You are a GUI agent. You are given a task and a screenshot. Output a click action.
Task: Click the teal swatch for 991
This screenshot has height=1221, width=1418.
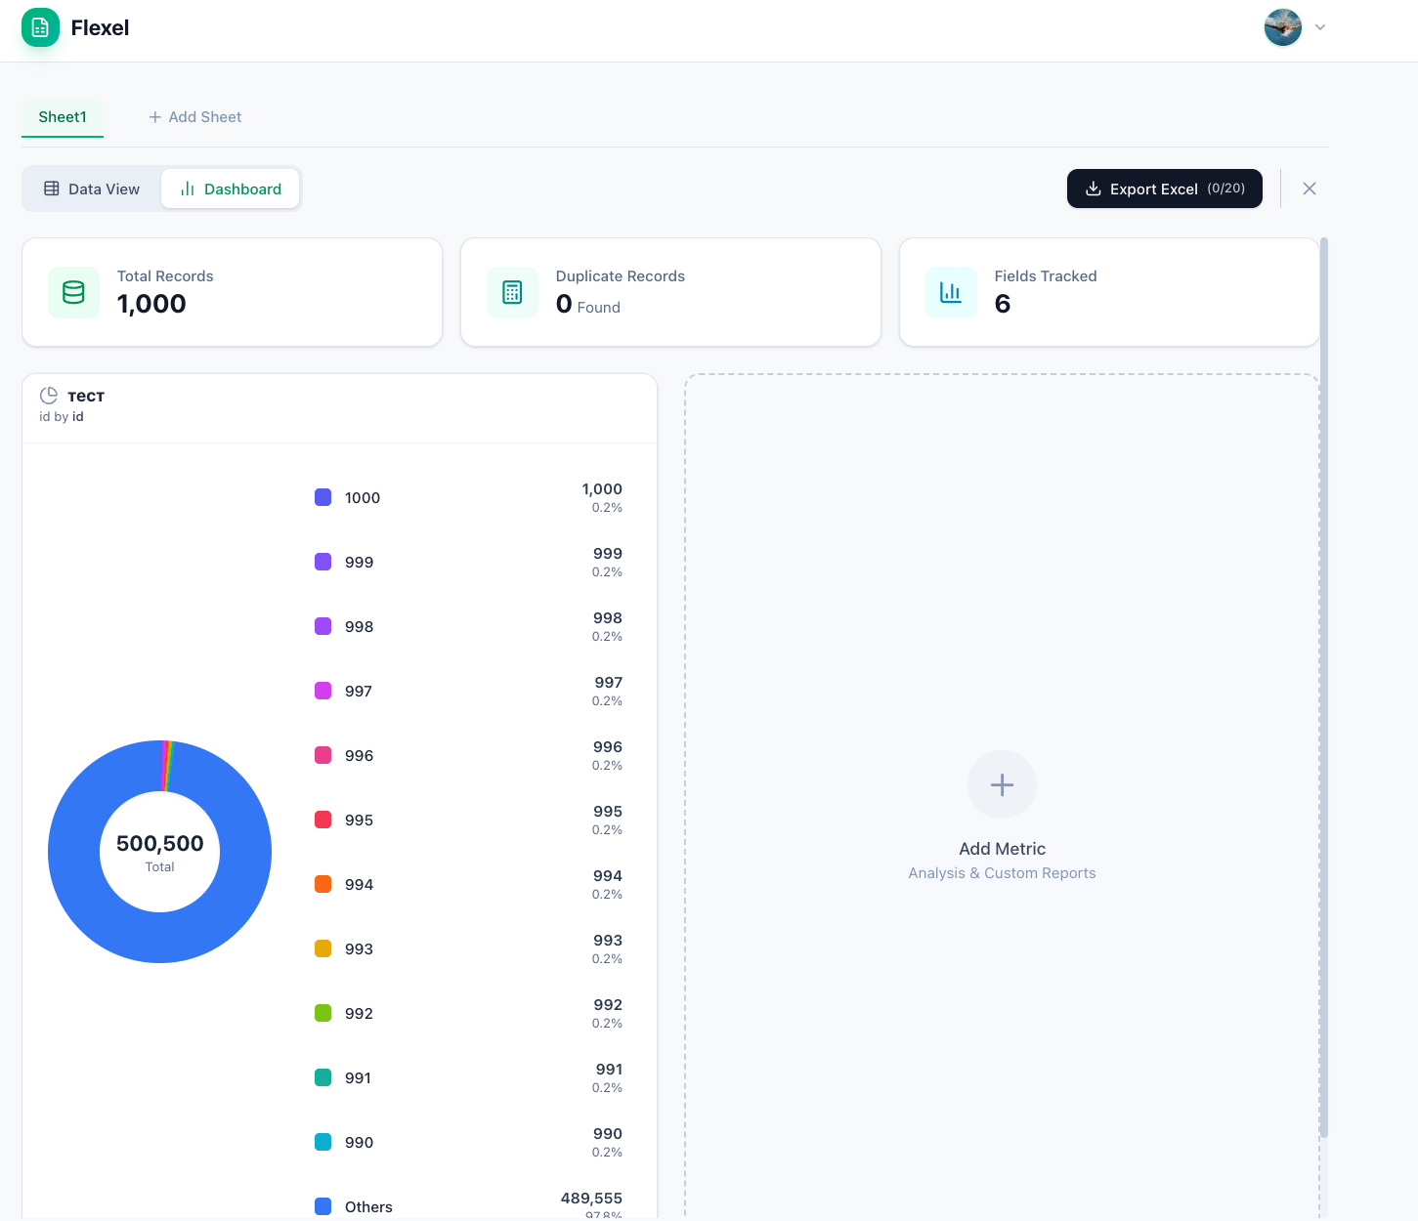point(322,1077)
